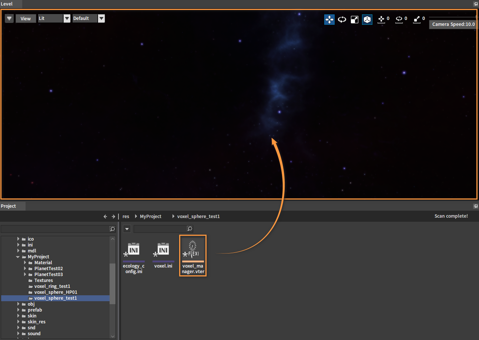479x340 pixels.
Task: Select the skin_res folder
Action: pos(37,322)
